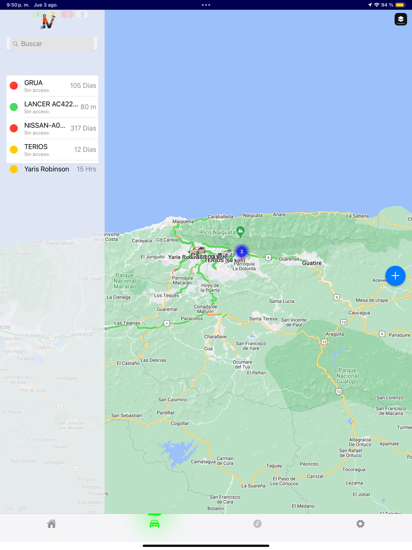
Task: Select the vehicles car tab
Action: pos(154,524)
